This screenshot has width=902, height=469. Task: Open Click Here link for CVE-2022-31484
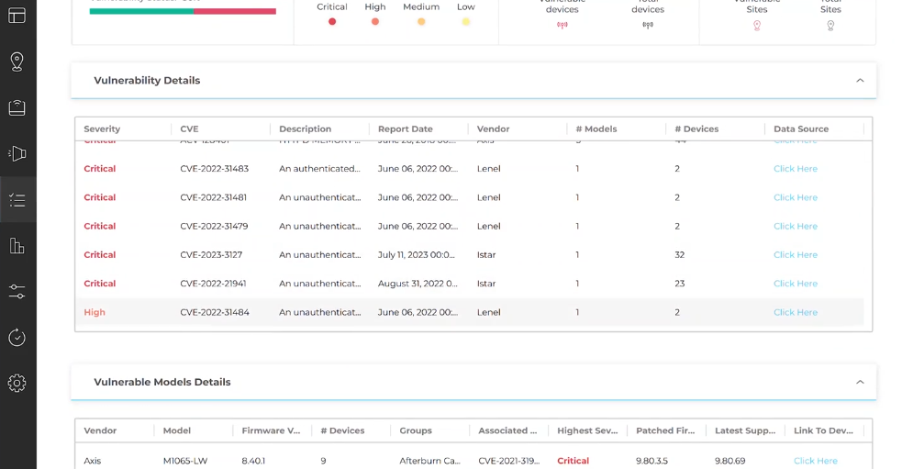click(x=795, y=312)
